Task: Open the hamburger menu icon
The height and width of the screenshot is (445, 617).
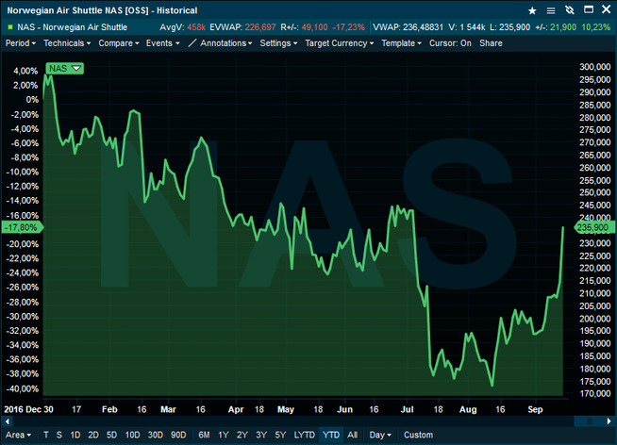Action: tap(551, 10)
